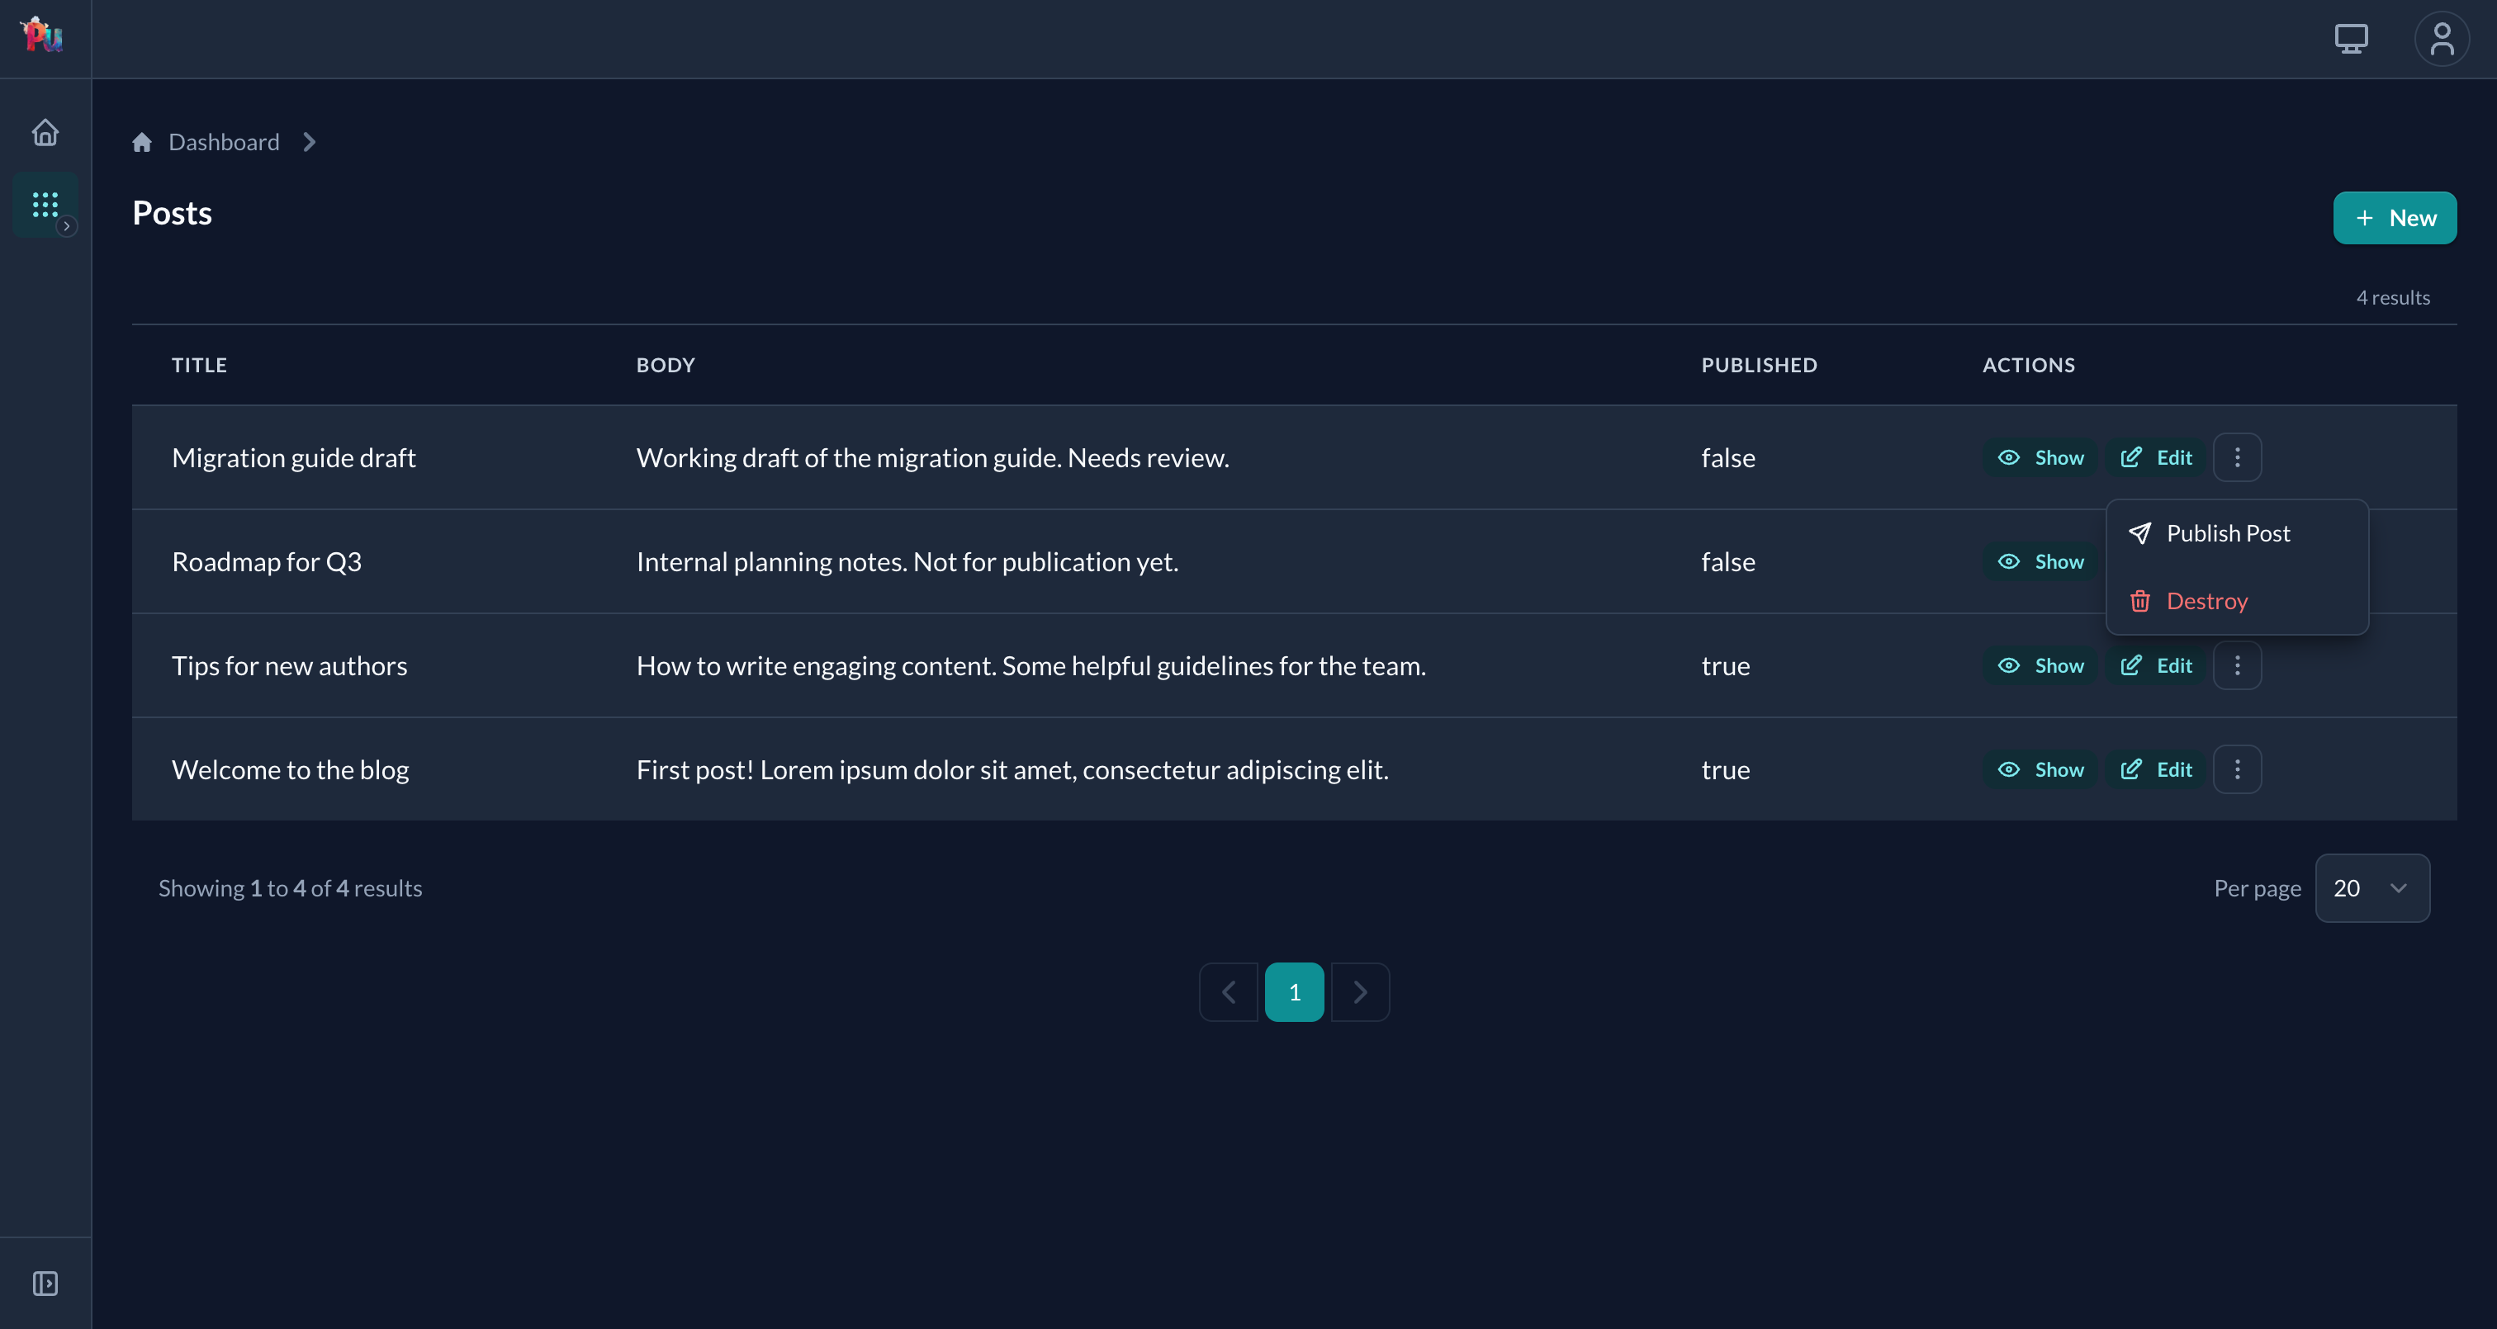Switch color scheme via monitor icon
Viewport: 2497px width, 1329px height.
click(2351, 39)
